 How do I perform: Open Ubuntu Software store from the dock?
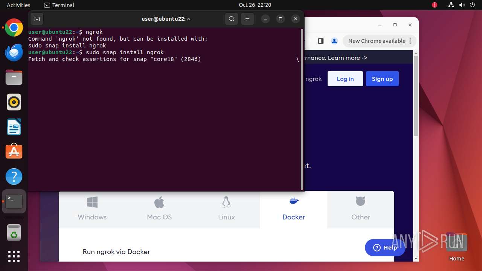pos(14,152)
